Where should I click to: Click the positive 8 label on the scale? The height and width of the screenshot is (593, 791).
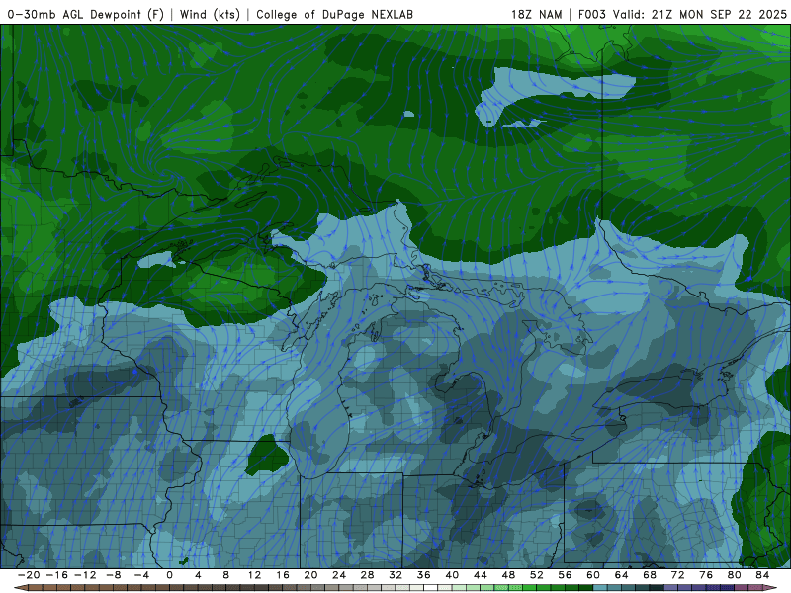(226, 575)
